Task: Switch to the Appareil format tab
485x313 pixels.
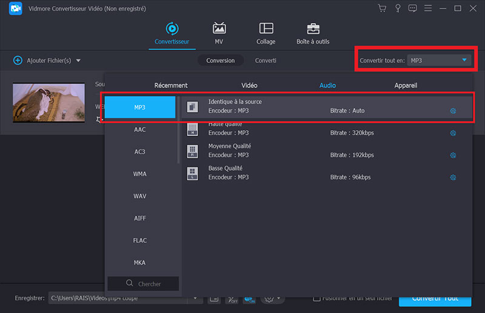Action: [406, 85]
